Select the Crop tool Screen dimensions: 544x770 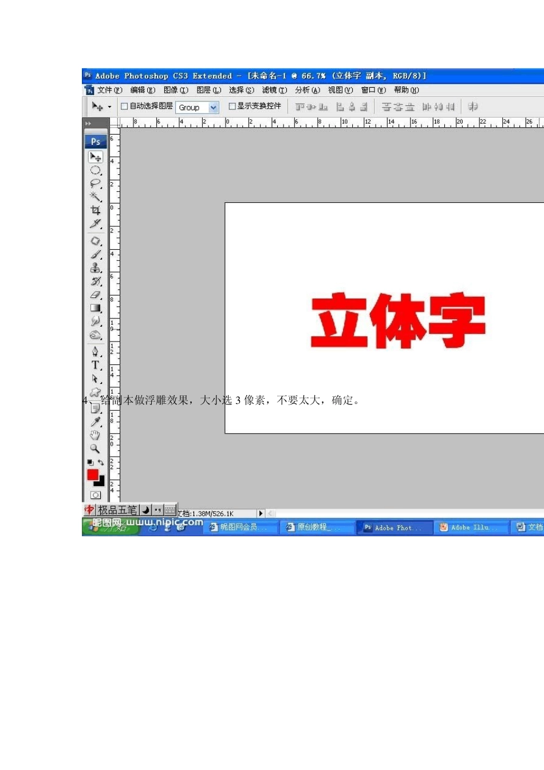(95, 210)
